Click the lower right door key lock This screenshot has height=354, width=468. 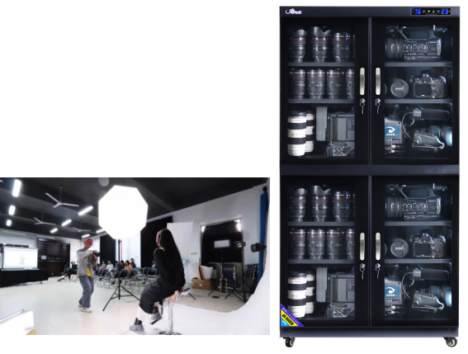(x=377, y=271)
